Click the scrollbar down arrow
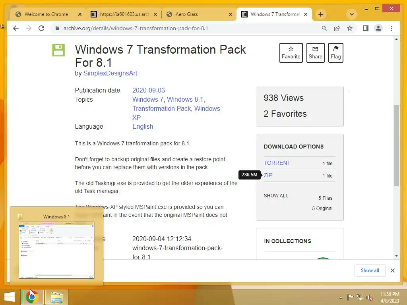The width and height of the screenshot is (407, 305). (x=396, y=256)
